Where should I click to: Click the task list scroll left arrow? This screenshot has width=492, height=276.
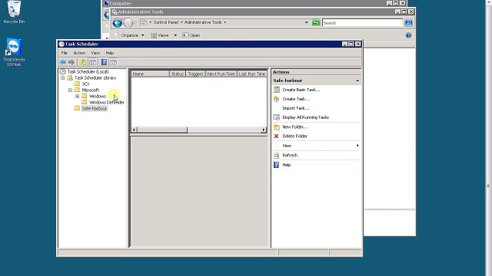(x=135, y=130)
